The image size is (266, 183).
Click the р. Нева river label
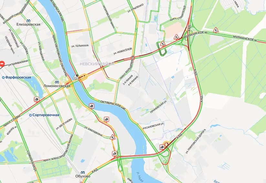click(x=141, y=177)
